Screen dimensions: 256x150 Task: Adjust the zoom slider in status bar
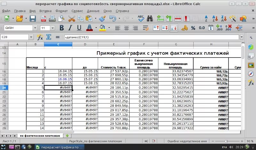point(226,141)
